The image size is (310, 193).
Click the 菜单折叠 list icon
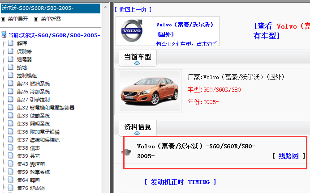click(36, 19)
